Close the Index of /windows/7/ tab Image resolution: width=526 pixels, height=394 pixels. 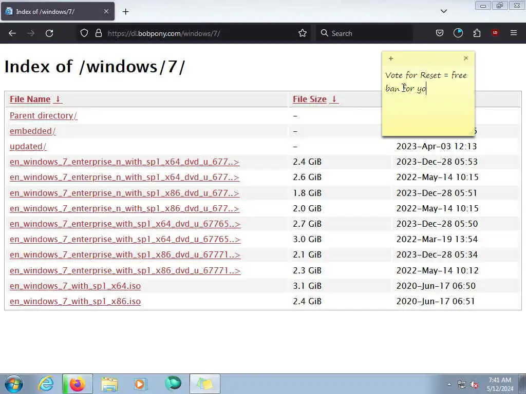point(106,11)
